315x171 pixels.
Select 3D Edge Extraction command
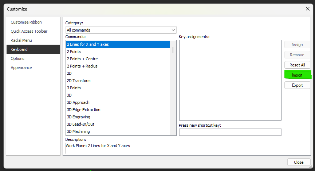pos(83,110)
